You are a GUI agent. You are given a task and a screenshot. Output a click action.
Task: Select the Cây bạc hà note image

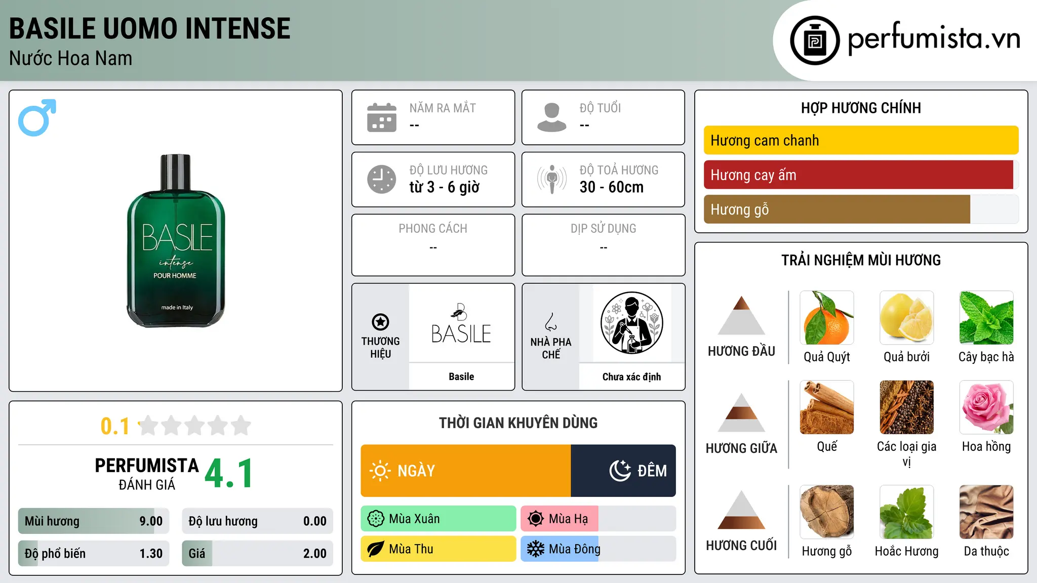point(986,318)
